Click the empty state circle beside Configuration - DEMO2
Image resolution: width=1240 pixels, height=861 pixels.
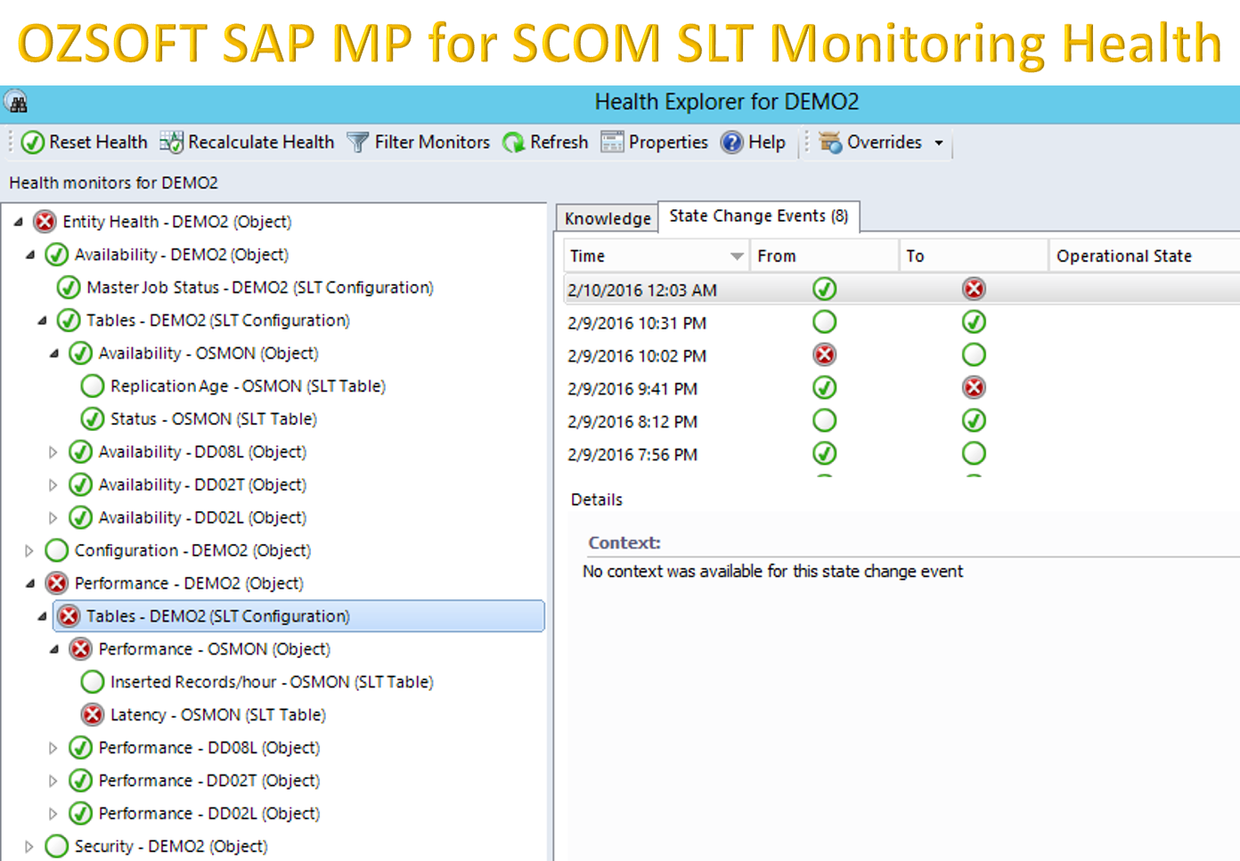coord(56,550)
